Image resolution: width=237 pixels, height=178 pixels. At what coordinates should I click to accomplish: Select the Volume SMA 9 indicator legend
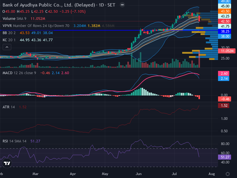tap(15, 19)
